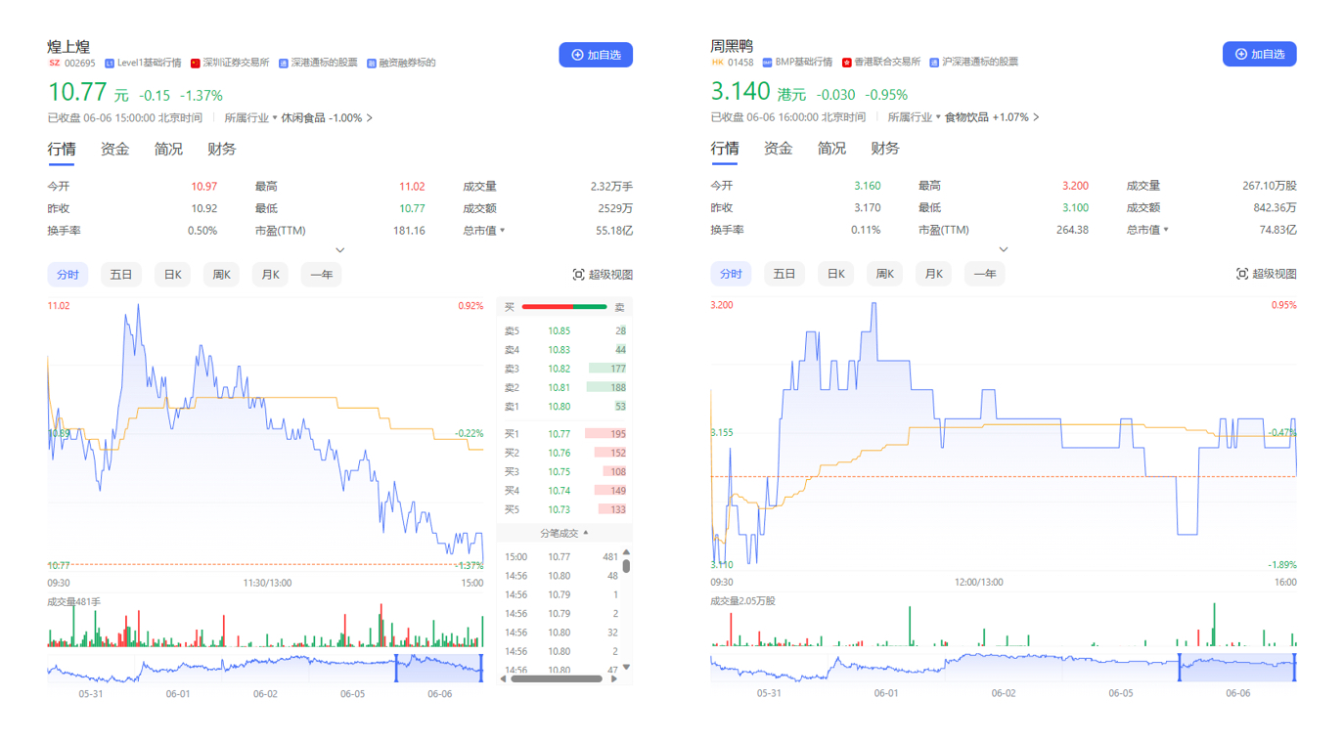Viewport: 1344px width, 743px height.
Task: Click BMP基础行情 badge icon
Action: [x=768, y=63]
